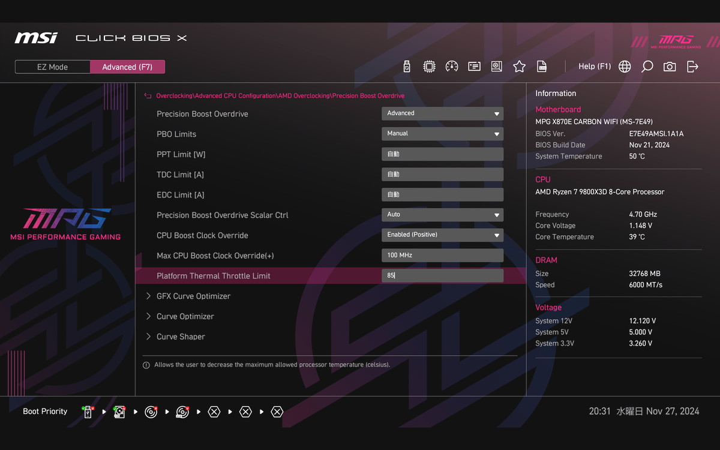This screenshot has height=450, width=720.
Task: Click the profile card icon in toolbar
Action: [x=474, y=67]
